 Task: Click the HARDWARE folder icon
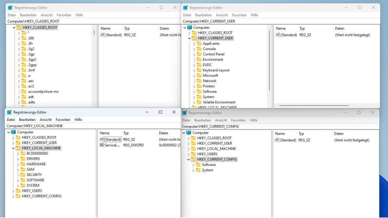23,164
